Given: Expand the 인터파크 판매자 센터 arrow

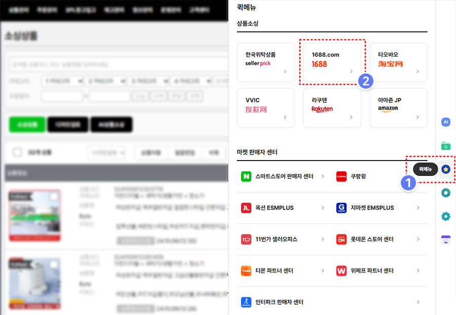Looking at the screenshot, I should (418, 302).
